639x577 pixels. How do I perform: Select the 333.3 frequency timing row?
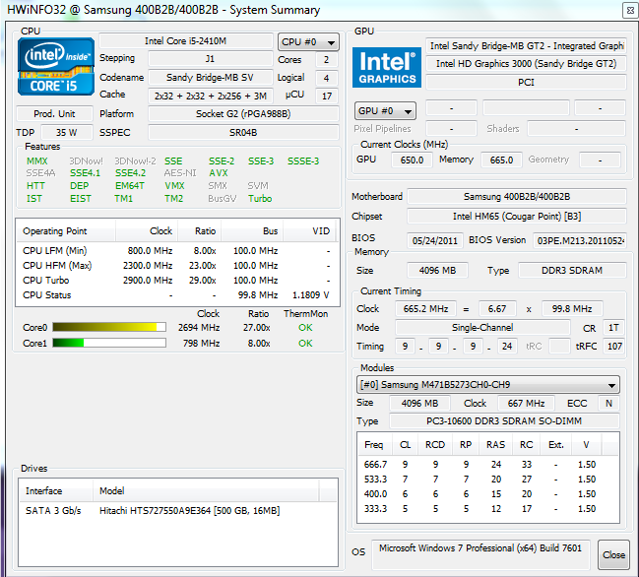coord(487,508)
